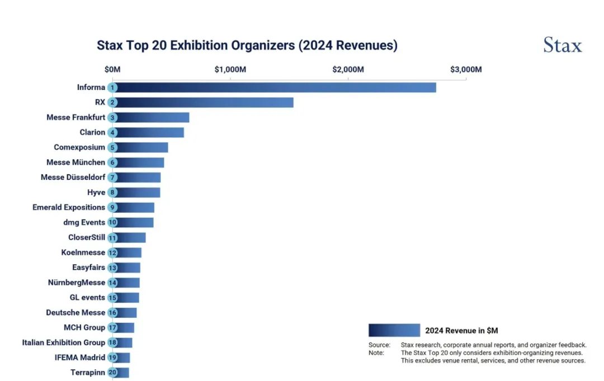Viewport: 604px width, 381px height.
Task: Click the $0M axis label
Action: coord(112,70)
